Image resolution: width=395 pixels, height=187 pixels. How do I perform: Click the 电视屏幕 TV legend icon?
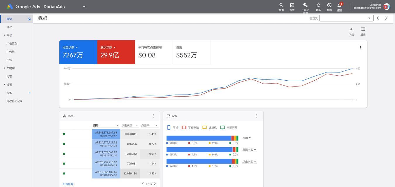tap(222, 127)
